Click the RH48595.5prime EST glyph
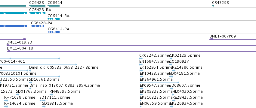The height and width of the screenshot is (108, 256). pyautogui.click(x=51, y=94)
